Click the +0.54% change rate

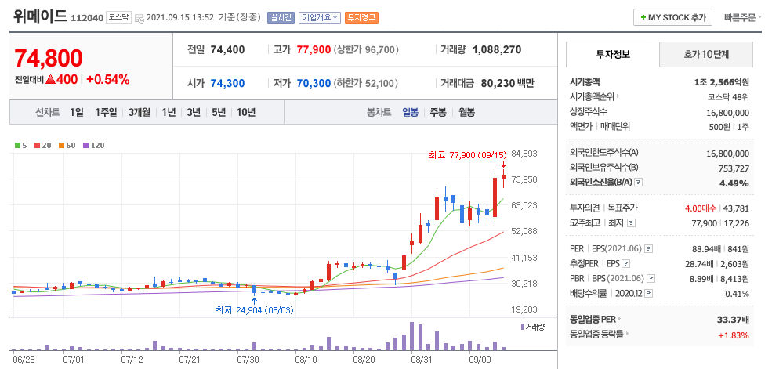pos(108,79)
